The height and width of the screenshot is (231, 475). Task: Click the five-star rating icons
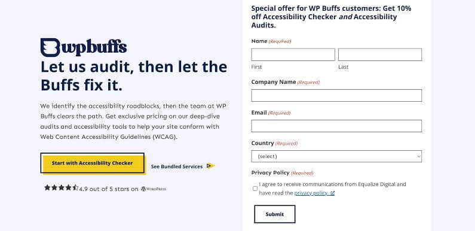tap(61, 187)
